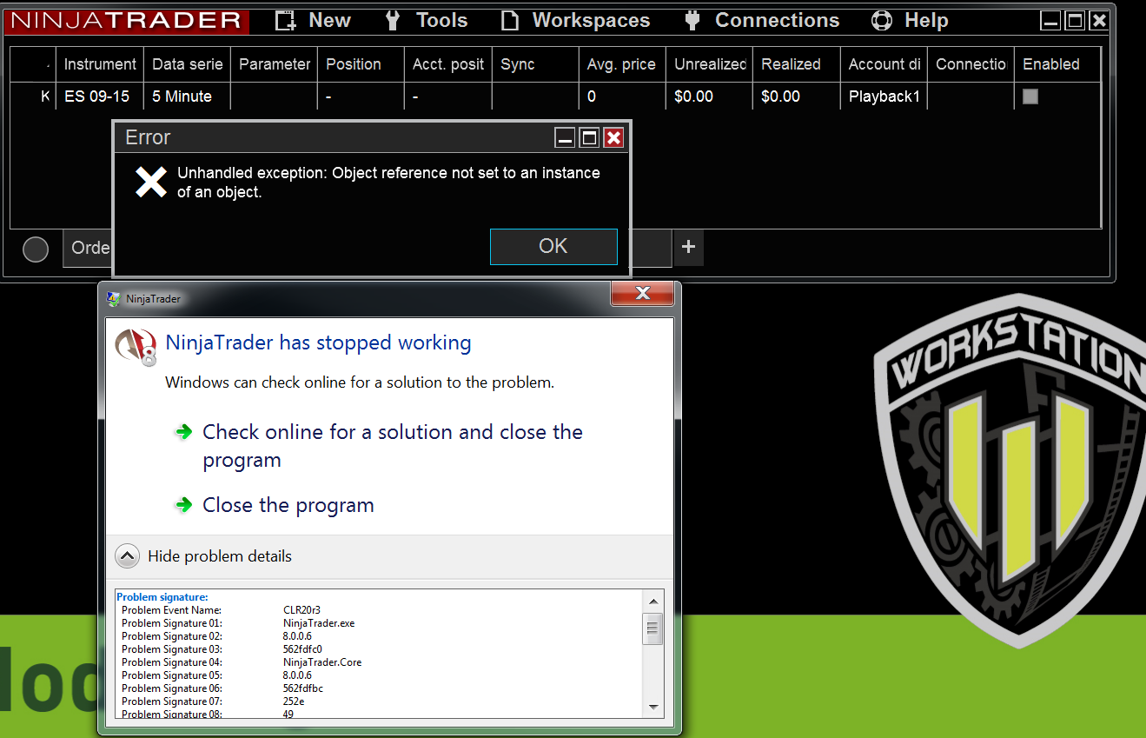Click the scrollbar thumb in problem details

tap(653, 628)
